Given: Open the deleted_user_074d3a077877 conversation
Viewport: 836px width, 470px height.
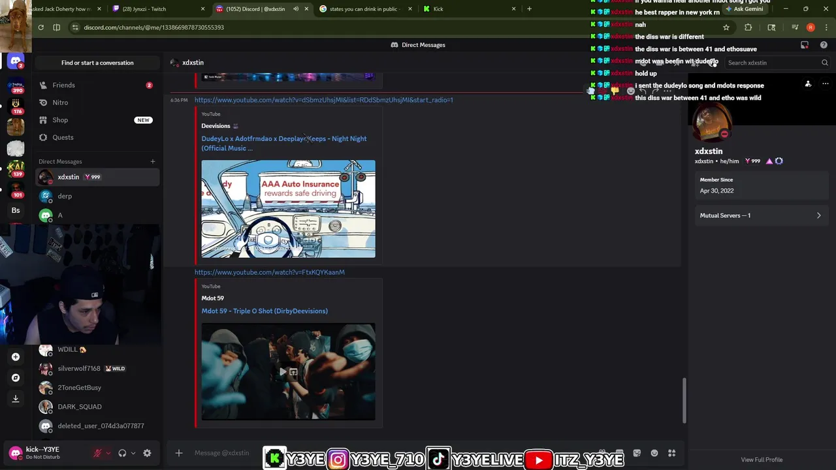Looking at the screenshot, I should [x=97, y=426].
